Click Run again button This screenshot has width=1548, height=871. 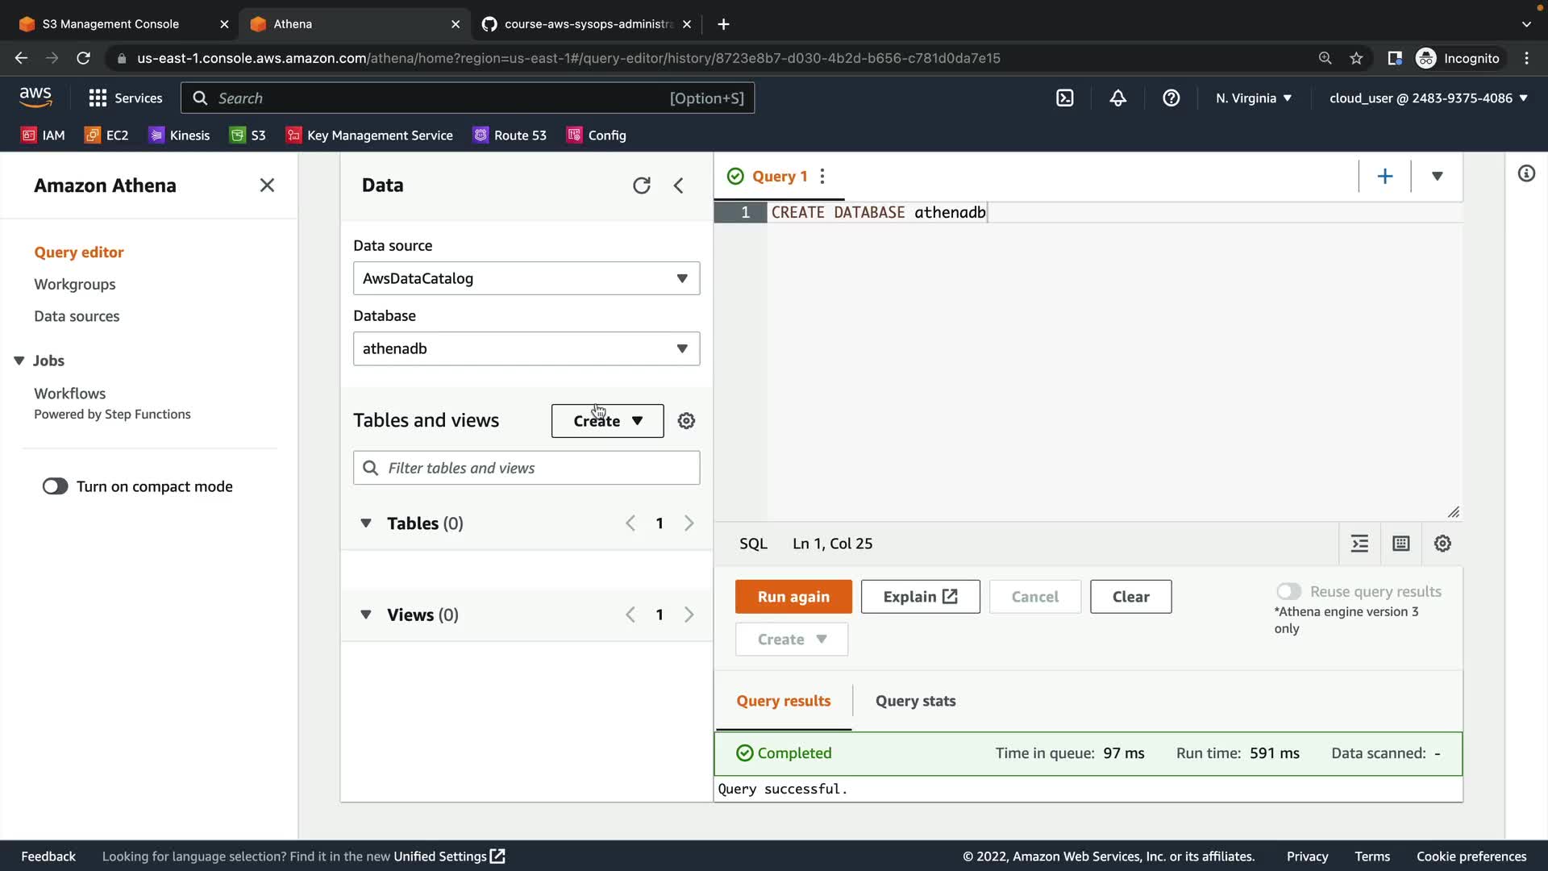coord(793,597)
